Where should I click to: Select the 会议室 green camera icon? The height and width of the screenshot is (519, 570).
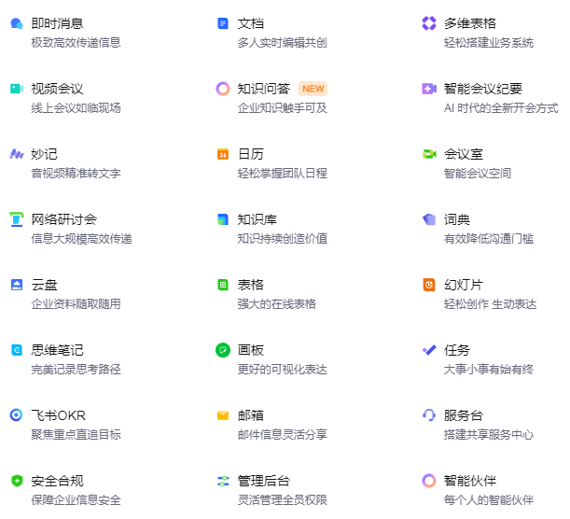click(429, 154)
